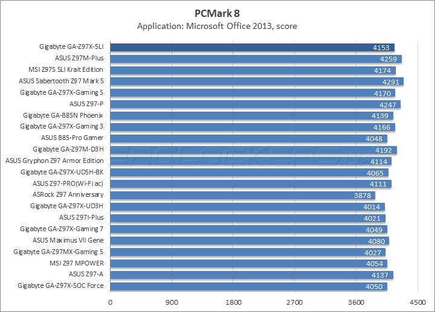
Task: Select the Gigabyte GA-Z97X-Gaming 7 label
Action: coord(62,229)
